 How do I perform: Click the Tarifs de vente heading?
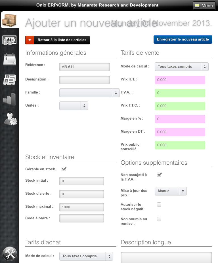pyautogui.click(x=140, y=53)
